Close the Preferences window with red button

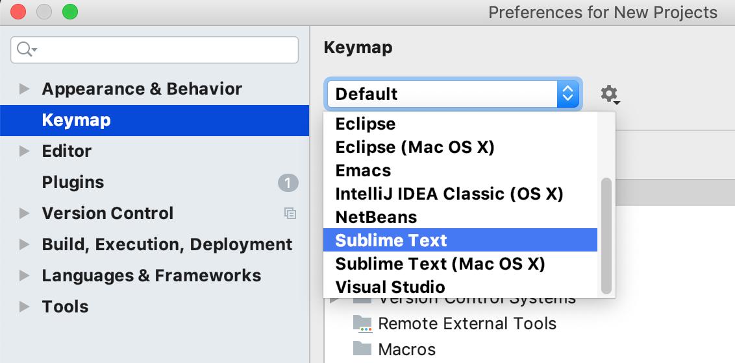(18, 12)
